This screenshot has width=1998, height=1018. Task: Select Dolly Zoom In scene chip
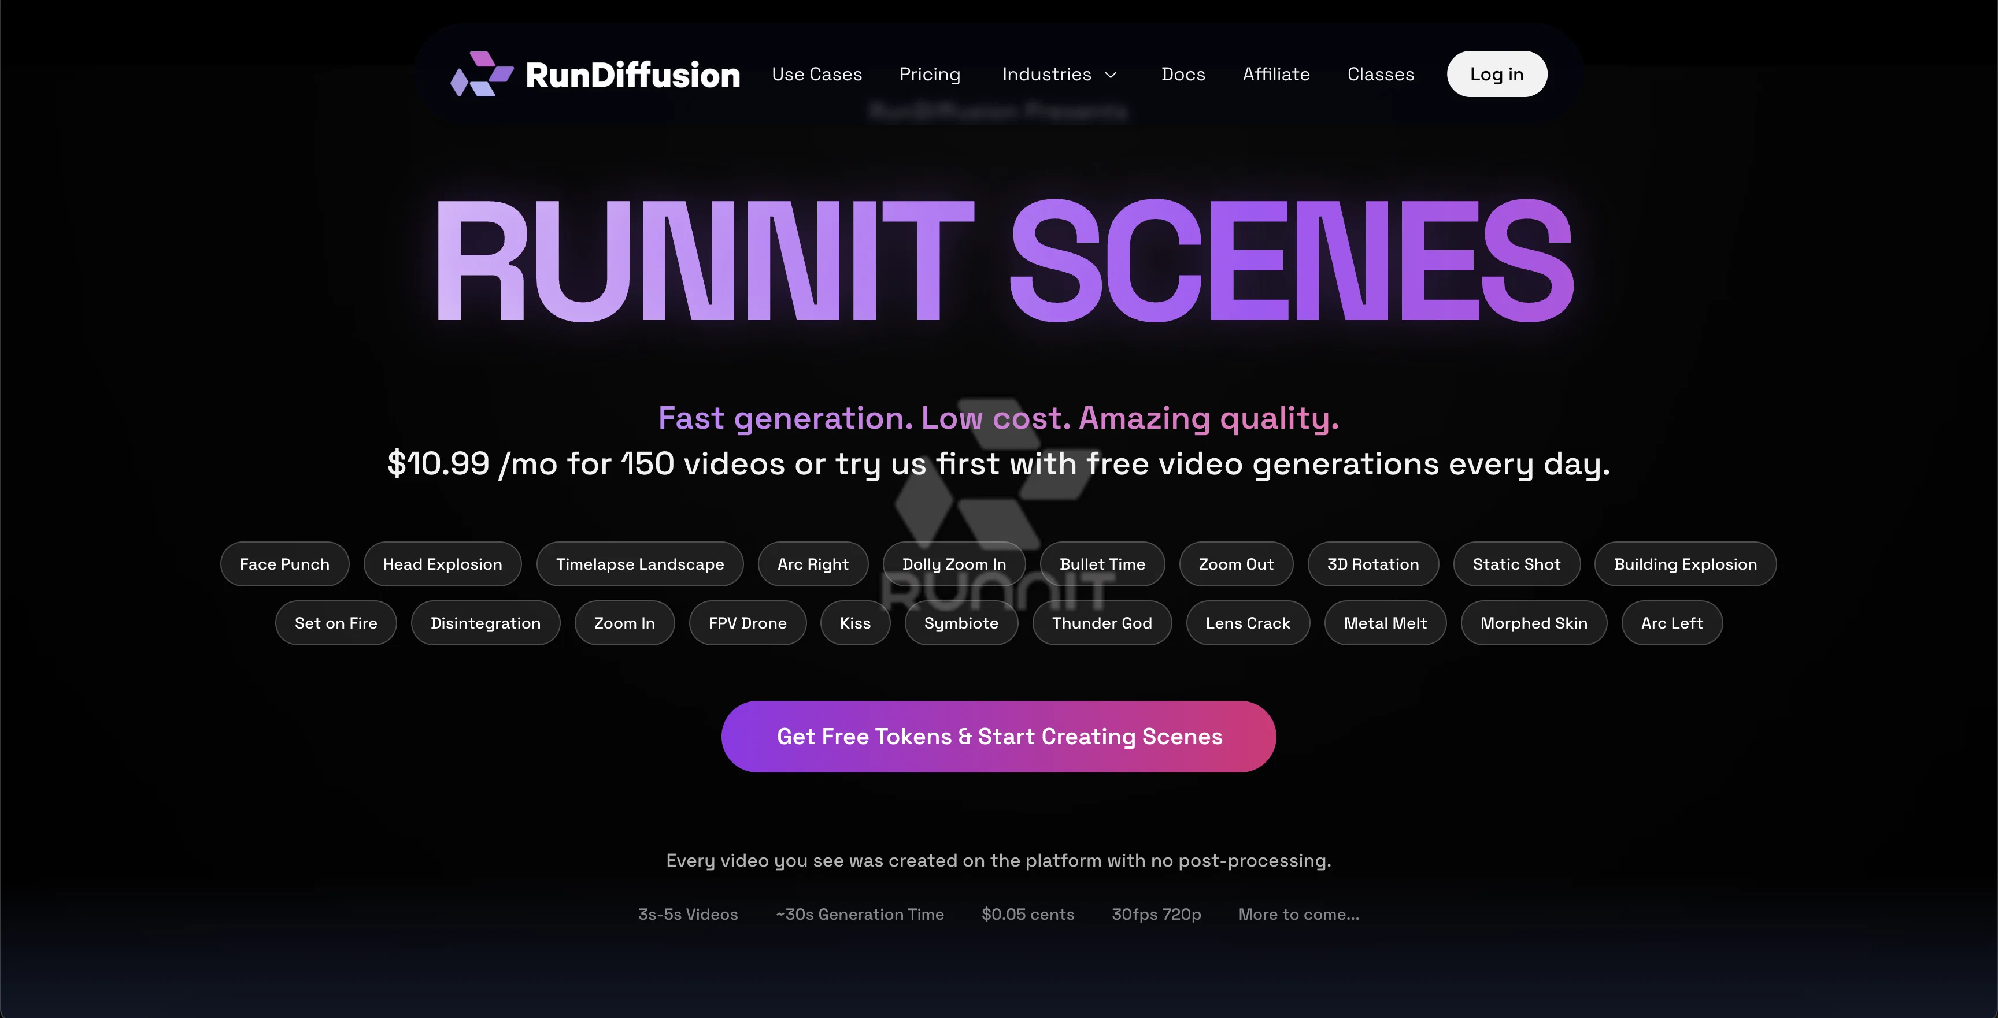point(954,564)
